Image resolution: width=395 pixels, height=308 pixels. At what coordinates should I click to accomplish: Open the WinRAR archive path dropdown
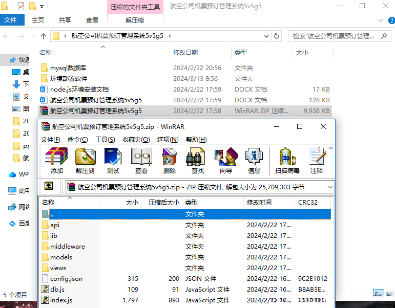tap(330, 187)
